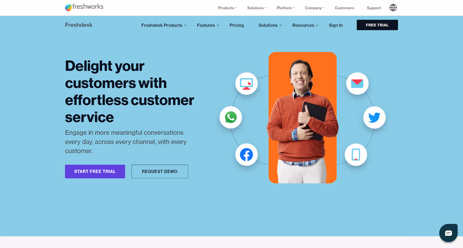The width and height of the screenshot is (463, 248).
Task: Click the Twitter bird icon
Action: click(374, 117)
